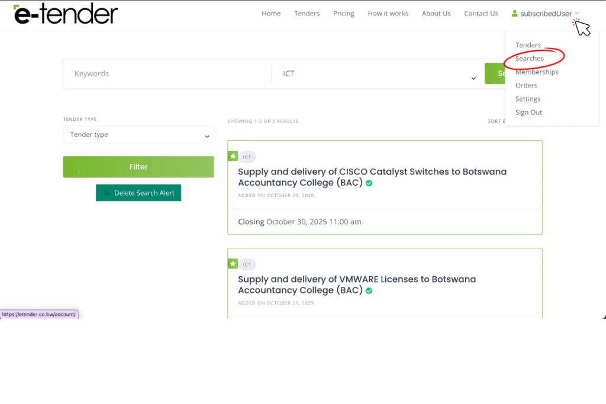Open the Tender type dropdown
This screenshot has width=606, height=404.
point(138,135)
